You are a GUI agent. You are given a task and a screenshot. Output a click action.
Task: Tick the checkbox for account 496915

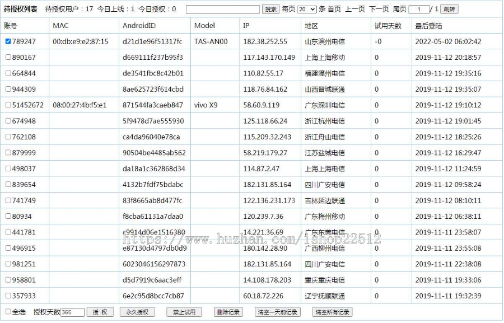pyautogui.click(x=8, y=248)
